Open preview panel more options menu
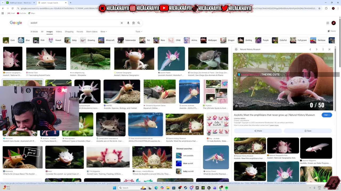 tap(323, 49)
